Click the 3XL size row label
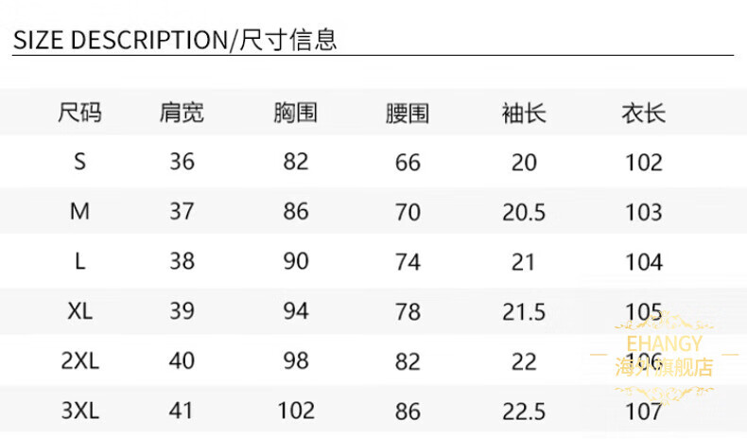Screen dimensions: 747x439 (79, 411)
